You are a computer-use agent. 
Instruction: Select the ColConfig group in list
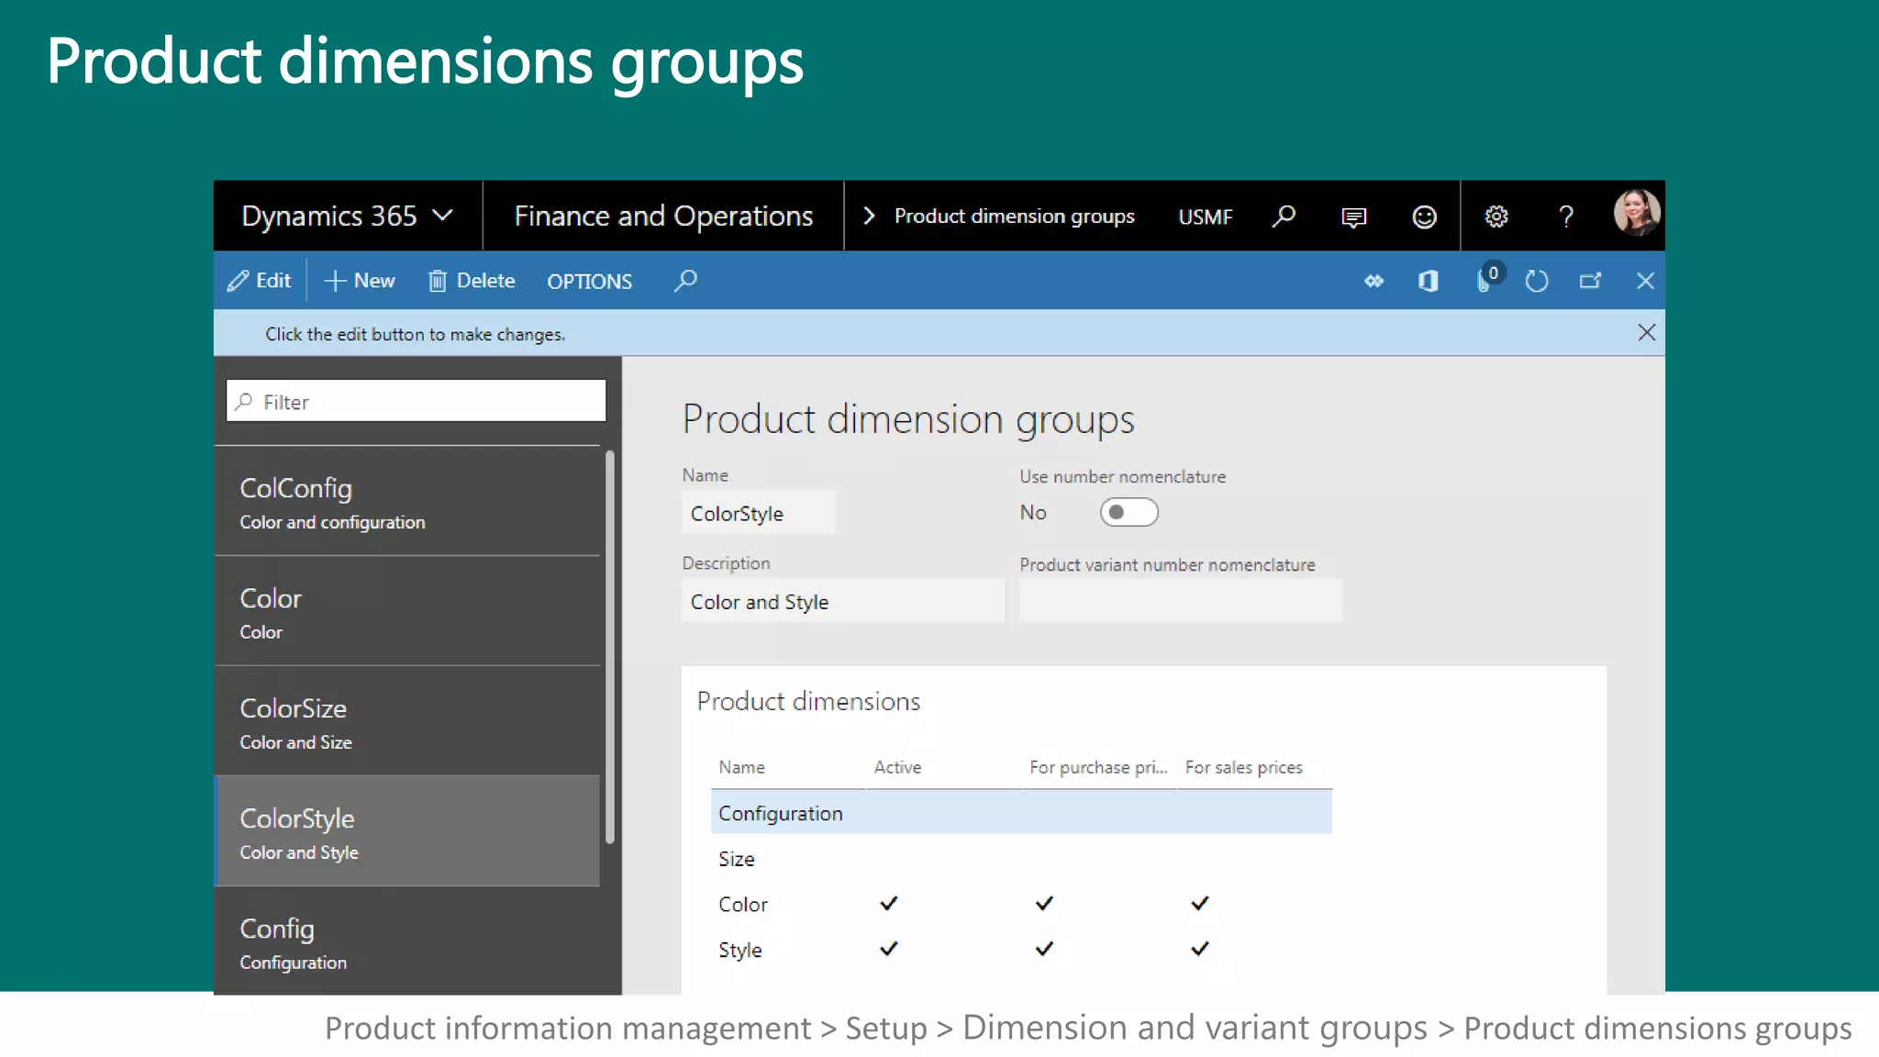pyautogui.click(x=406, y=502)
